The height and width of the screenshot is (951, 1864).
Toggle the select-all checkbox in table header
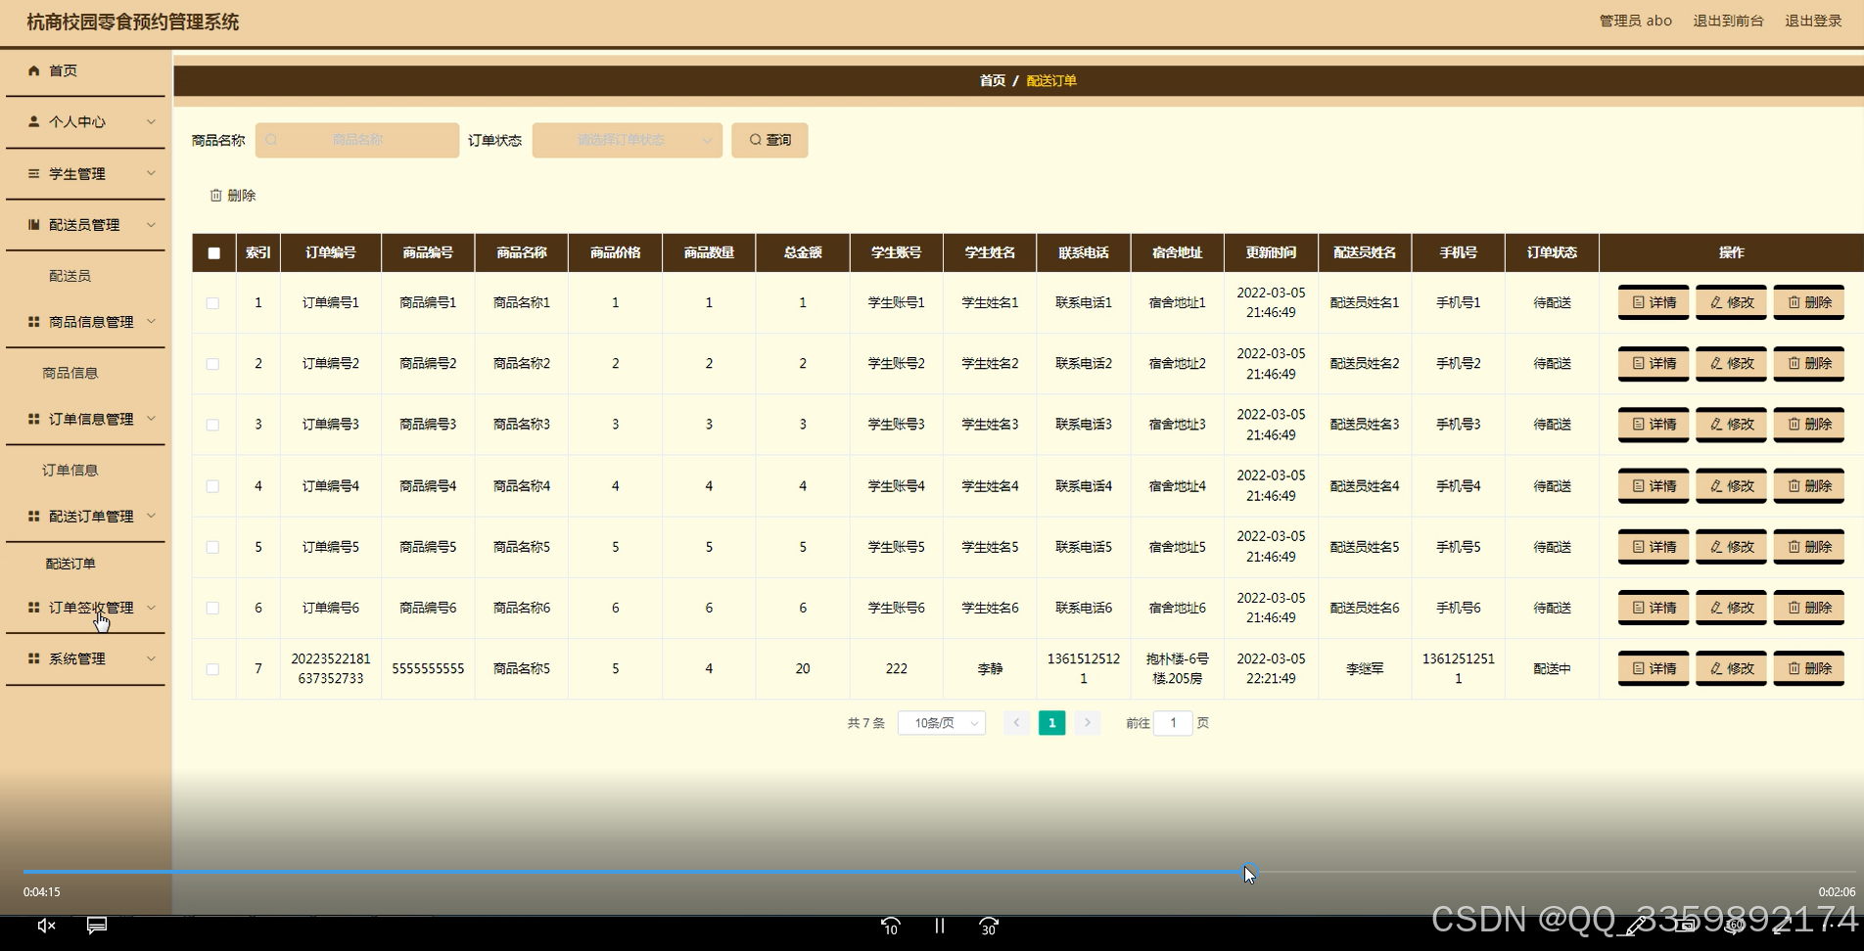coord(213,252)
